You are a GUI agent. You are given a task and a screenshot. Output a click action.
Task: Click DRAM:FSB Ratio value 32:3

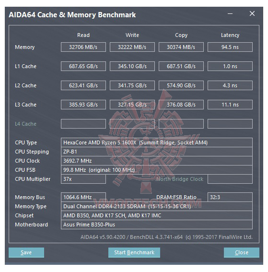(230, 197)
